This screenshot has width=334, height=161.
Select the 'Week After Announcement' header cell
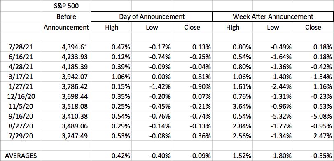pos(273,16)
